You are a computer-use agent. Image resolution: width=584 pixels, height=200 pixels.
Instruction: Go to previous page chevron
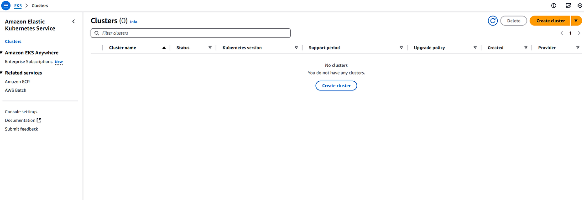tap(562, 33)
